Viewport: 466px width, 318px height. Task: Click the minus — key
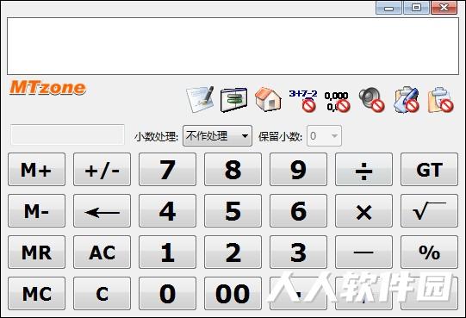click(x=363, y=252)
